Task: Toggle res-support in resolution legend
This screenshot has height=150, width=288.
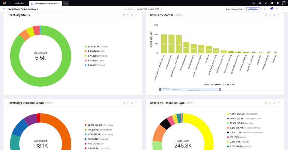Action: (242, 114)
